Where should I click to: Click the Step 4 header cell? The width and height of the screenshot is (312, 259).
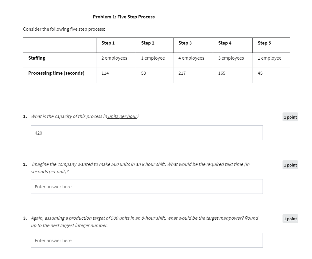pos(232,45)
